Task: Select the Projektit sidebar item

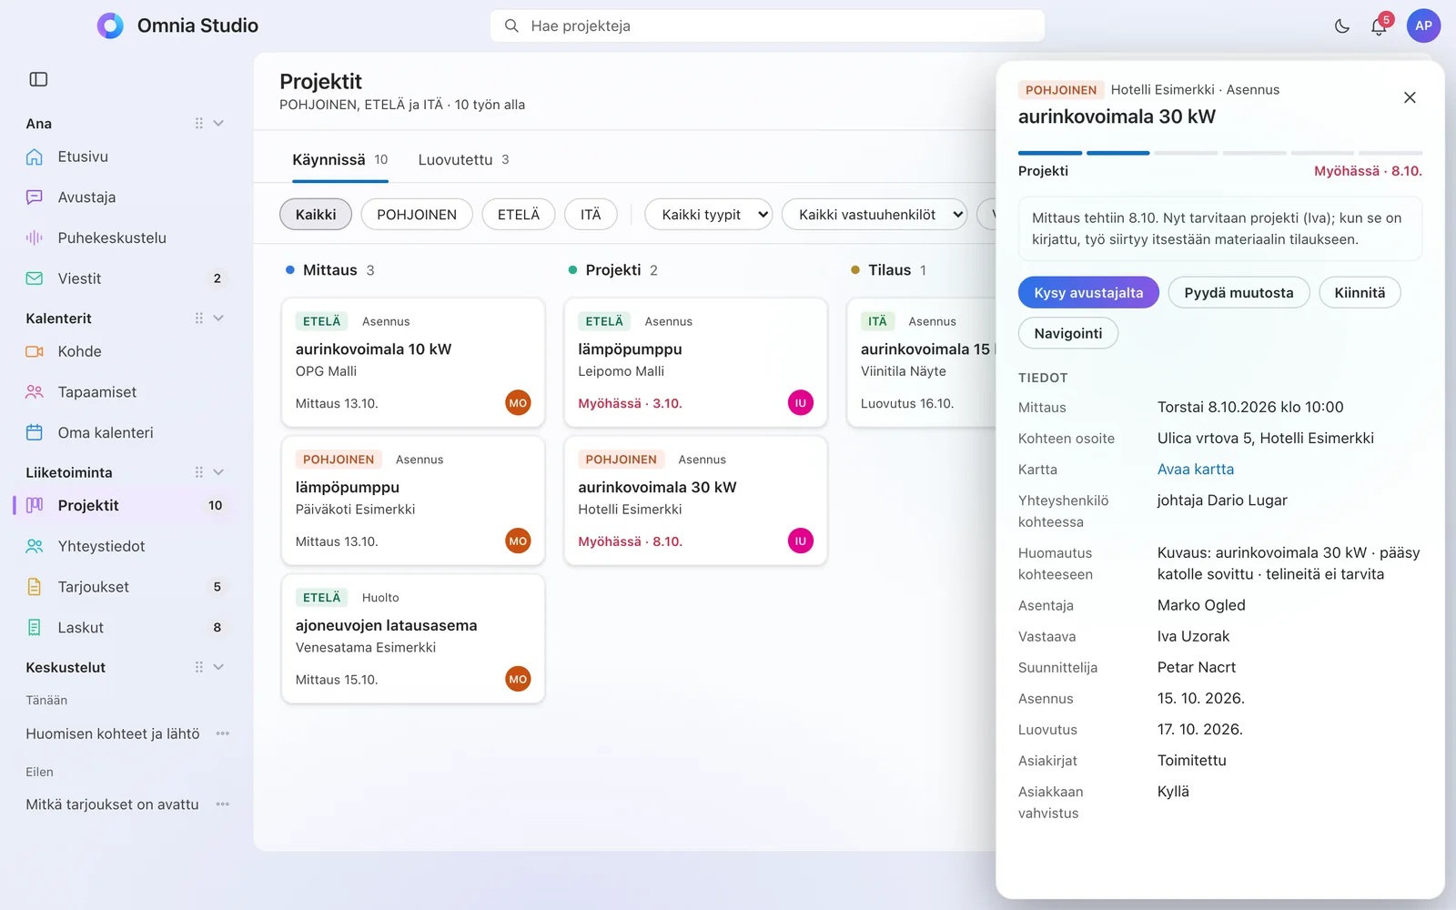Action: click(x=126, y=505)
